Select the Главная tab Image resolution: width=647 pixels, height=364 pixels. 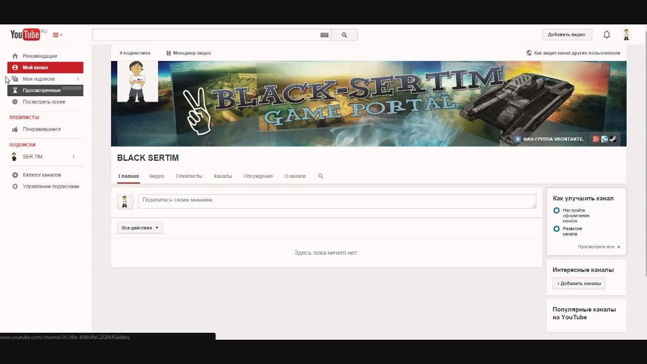[128, 176]
